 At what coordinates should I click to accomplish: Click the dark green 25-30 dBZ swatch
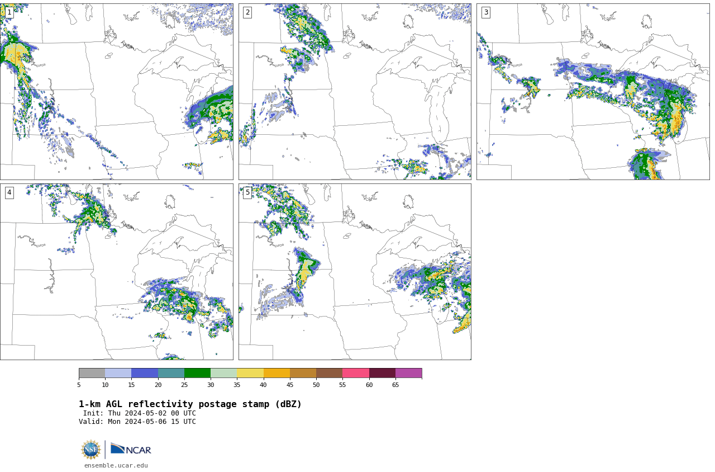[x=197, y=373]
